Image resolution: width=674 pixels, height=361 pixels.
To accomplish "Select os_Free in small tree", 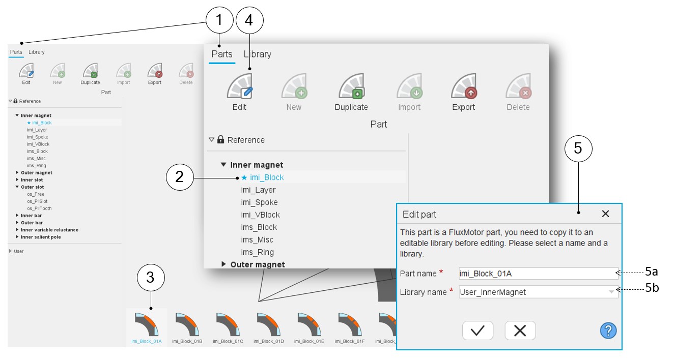I will tap(36, 194).
